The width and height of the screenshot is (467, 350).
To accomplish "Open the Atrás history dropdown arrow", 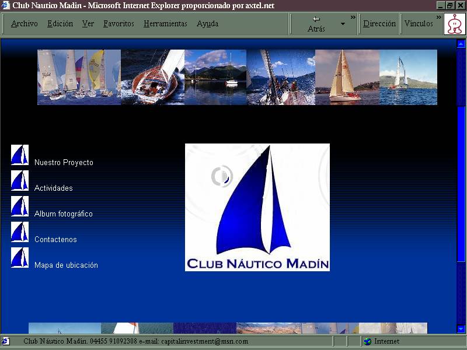I will (x=343, y=24).
